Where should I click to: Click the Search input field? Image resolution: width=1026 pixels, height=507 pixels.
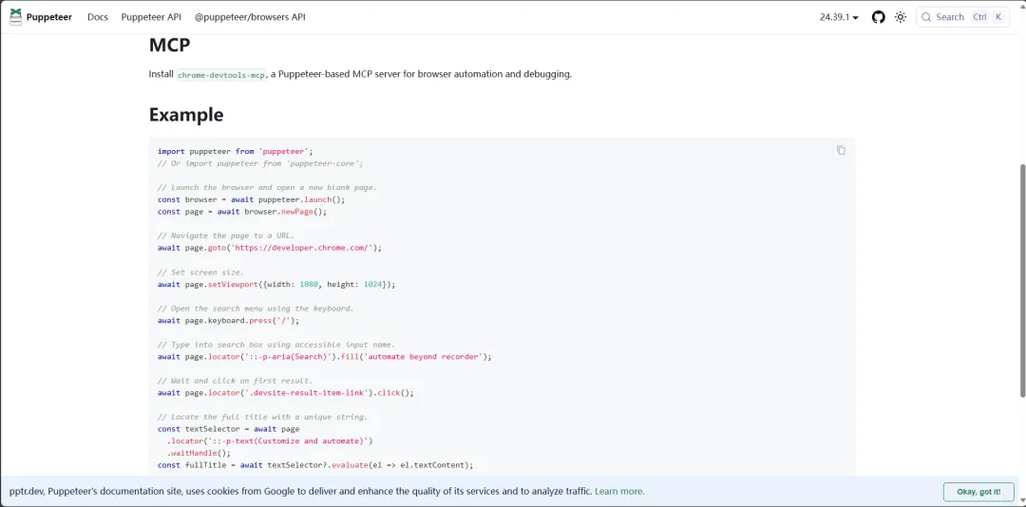coord(962,17)
